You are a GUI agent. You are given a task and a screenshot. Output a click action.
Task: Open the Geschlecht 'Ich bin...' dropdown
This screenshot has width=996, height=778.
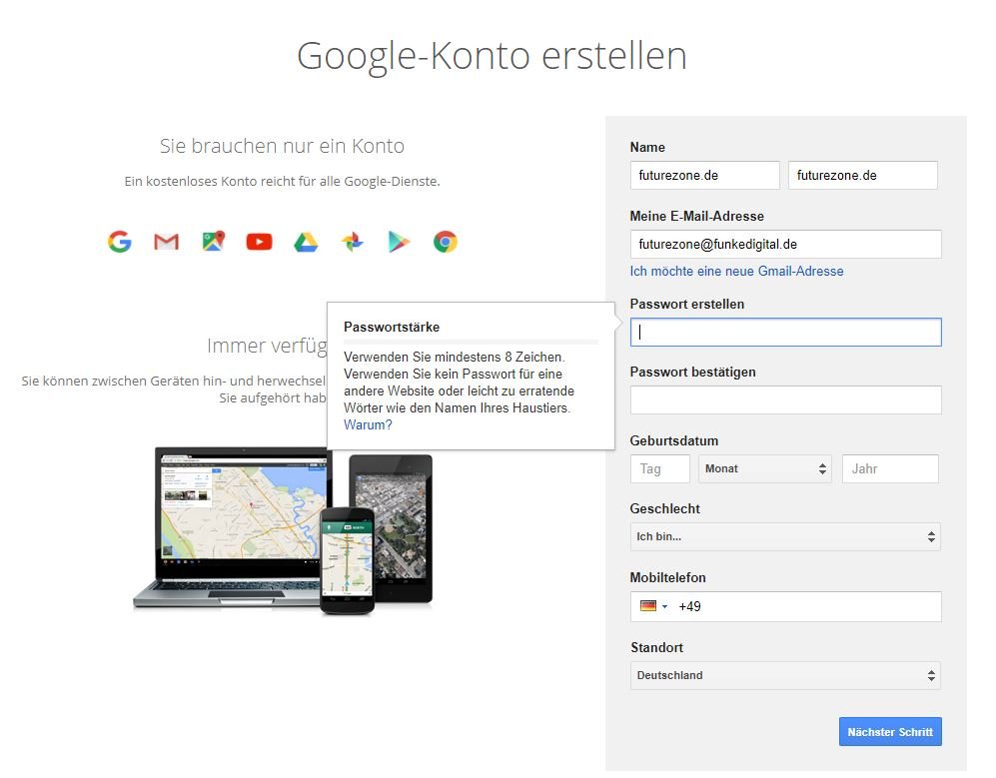click(x=785, y=536)
